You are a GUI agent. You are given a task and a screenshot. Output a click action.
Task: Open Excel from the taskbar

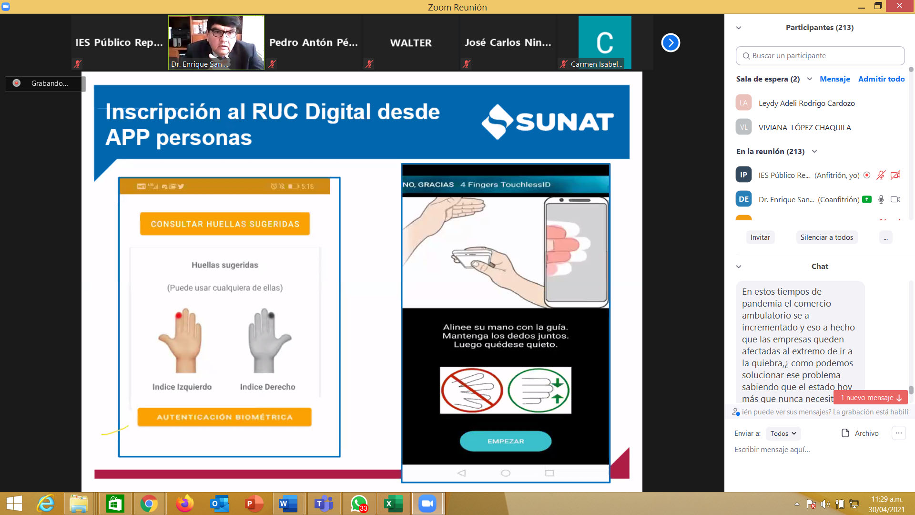point(393,504)
